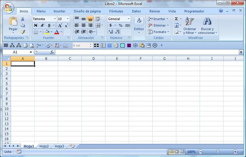Toggle bold N formatting
The image size is (246, 157).
coord(36,25)
